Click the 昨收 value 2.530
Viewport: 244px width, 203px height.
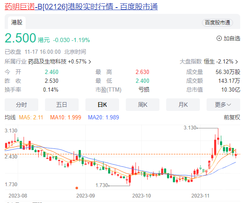51,81
